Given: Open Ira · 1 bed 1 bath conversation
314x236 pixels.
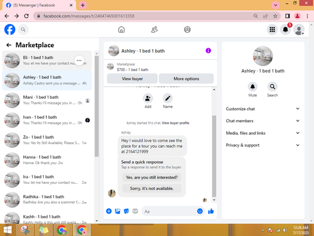Looking at the screenshot, I should tap(47, 180).
